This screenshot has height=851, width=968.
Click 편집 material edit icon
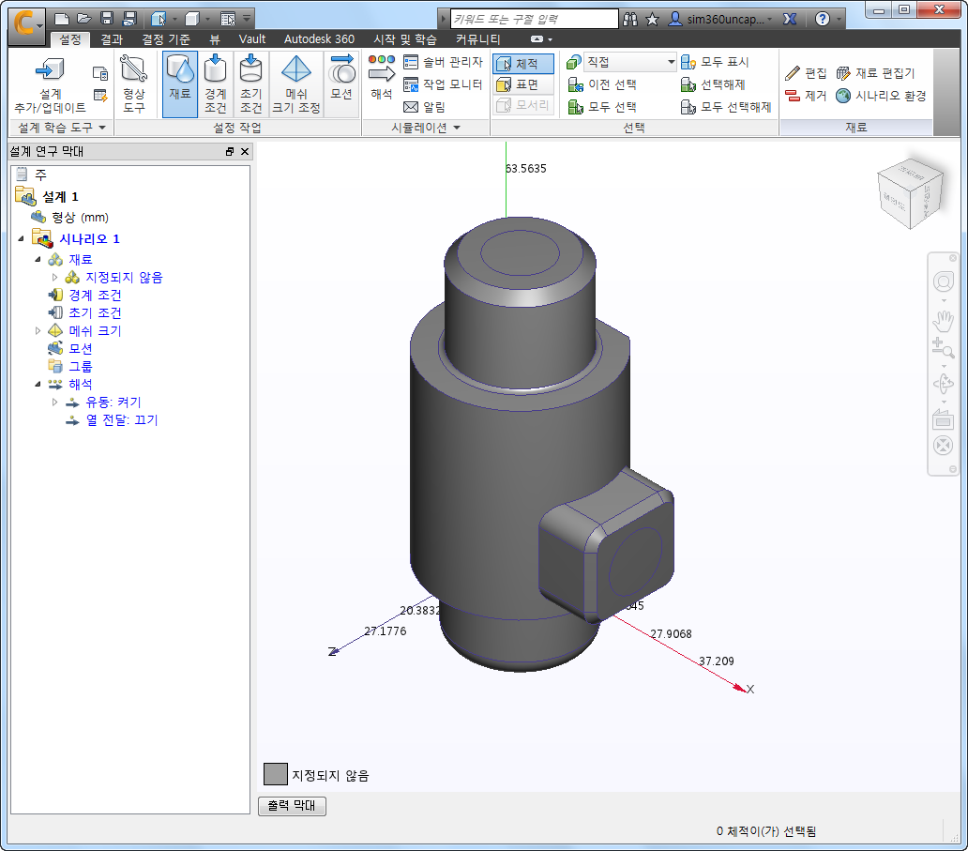pos(806,73)
